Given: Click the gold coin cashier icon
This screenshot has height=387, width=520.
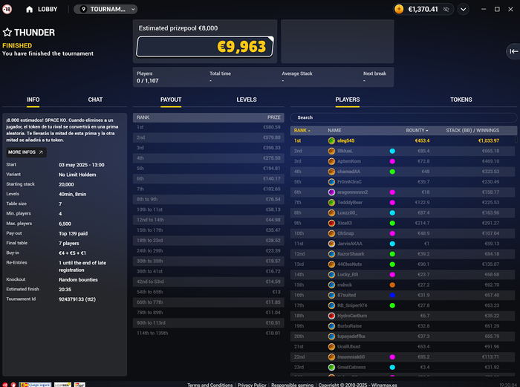Looking at the screenshot, I should (400, 10).
